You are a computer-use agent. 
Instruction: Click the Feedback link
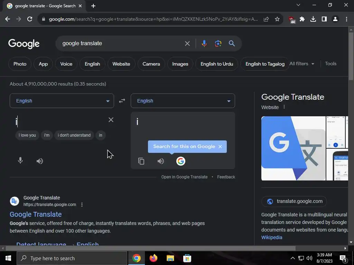tap(226, 177)
